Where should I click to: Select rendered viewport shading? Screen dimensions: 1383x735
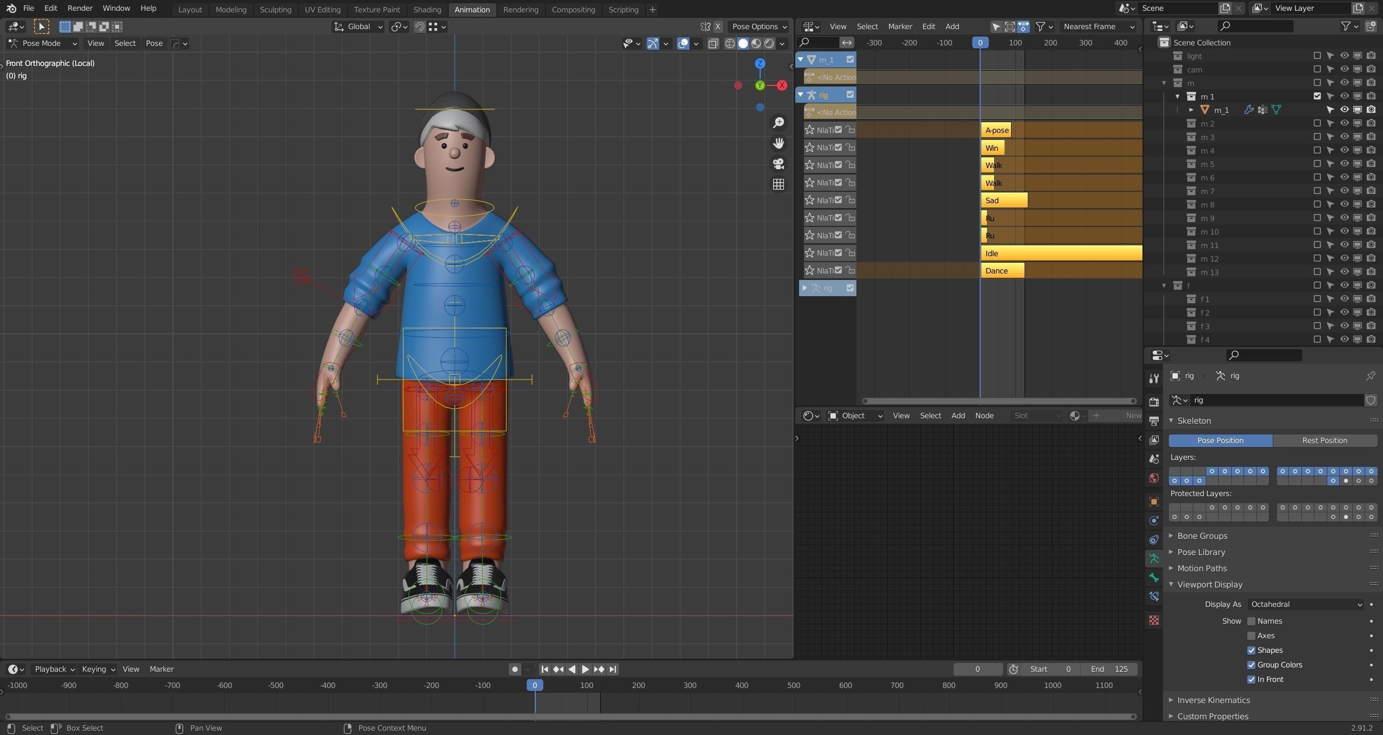[x=769, y=44]
